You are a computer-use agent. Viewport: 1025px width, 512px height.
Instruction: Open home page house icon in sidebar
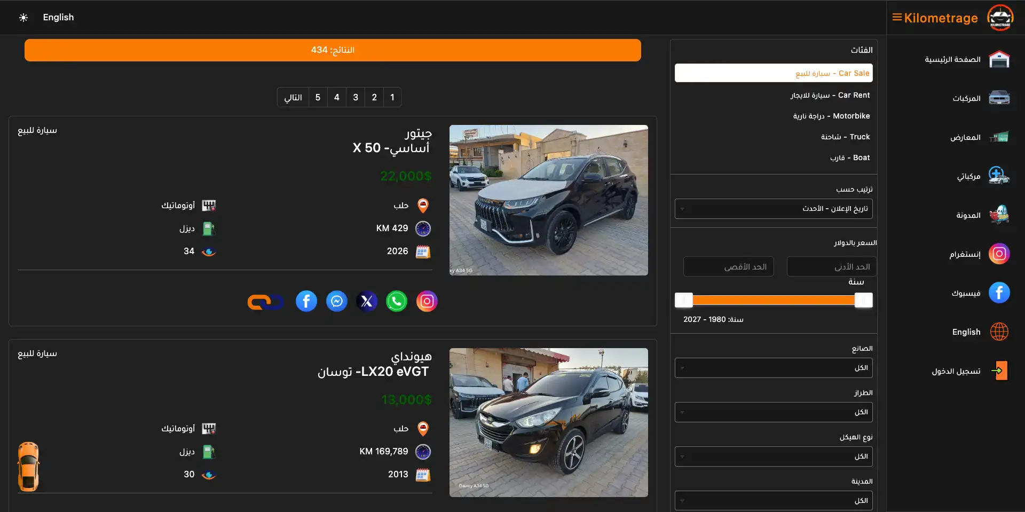point(999,59)
